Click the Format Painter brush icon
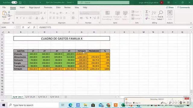The image size is (193, 108). click(x=9, y=19)
